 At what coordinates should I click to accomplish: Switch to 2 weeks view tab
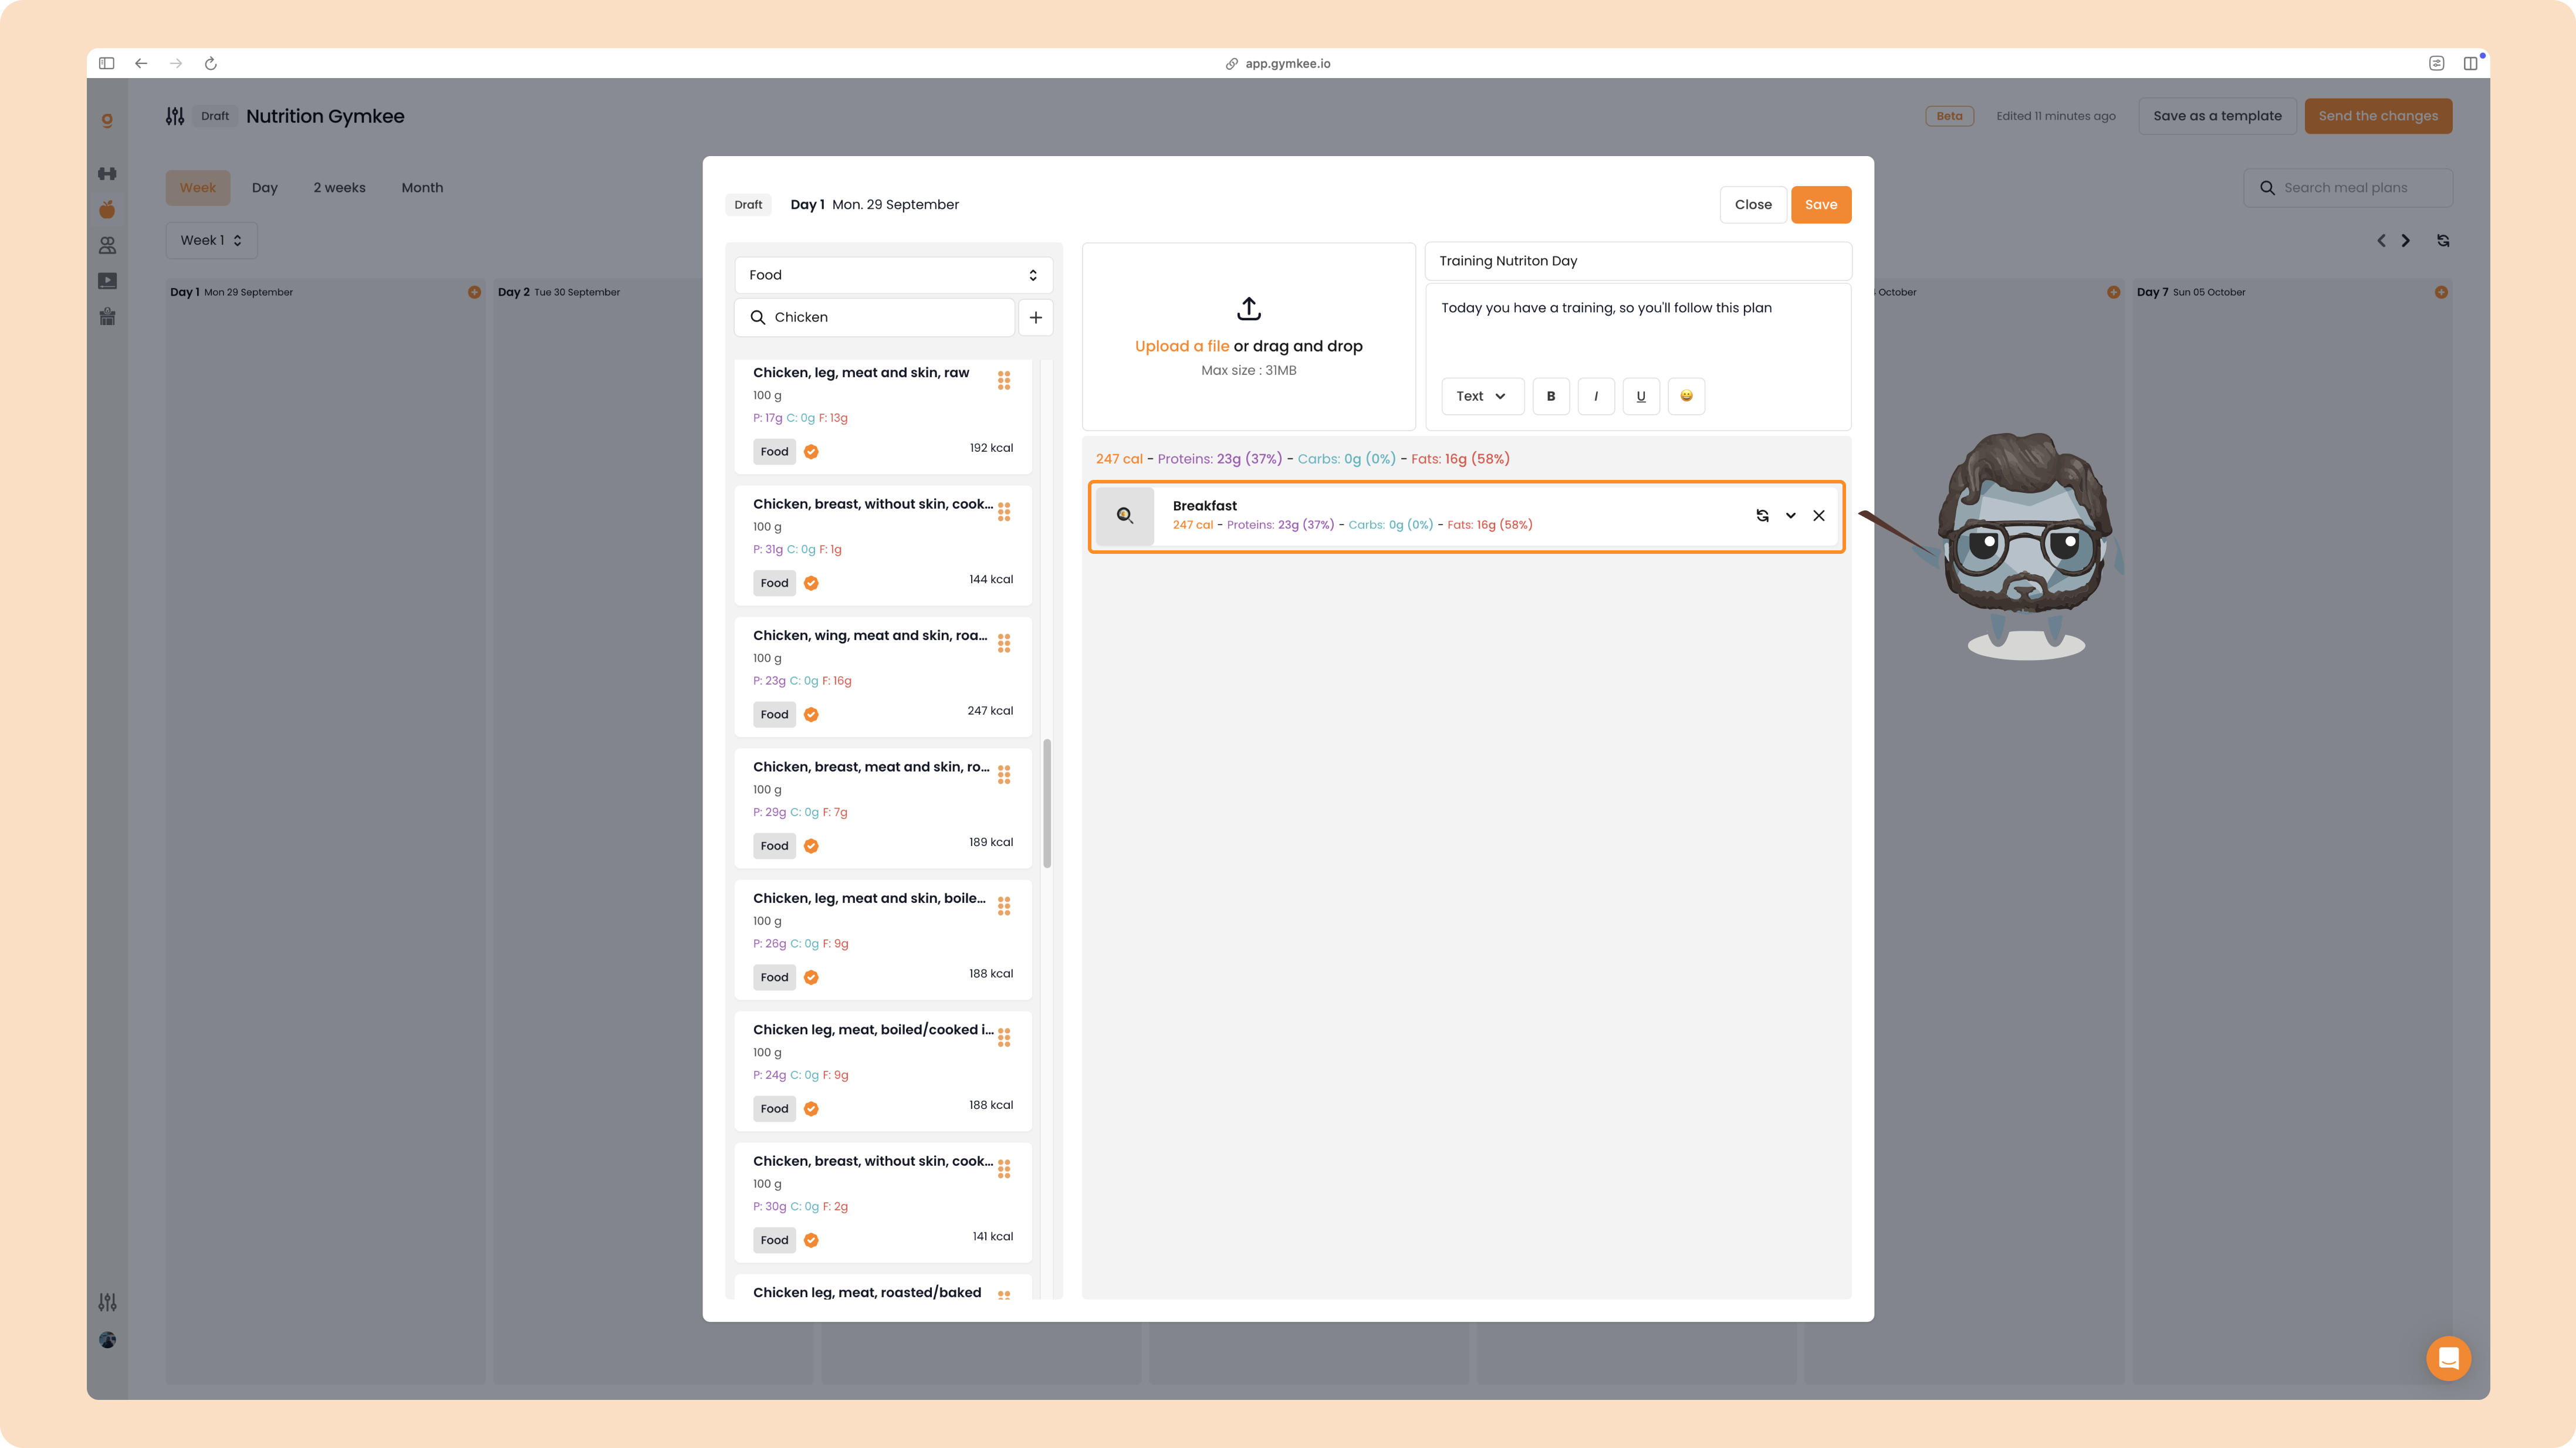pyautogui.click(x=340, y=188)
